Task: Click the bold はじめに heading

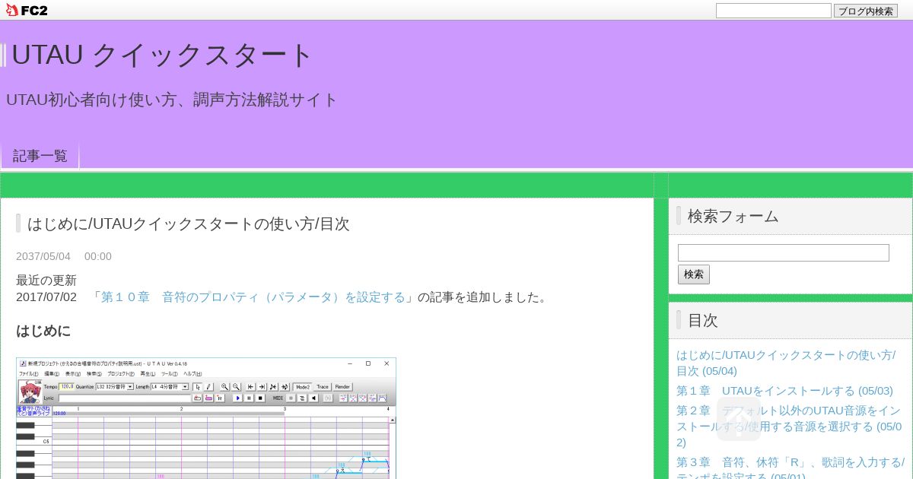Action: (43, 331)
